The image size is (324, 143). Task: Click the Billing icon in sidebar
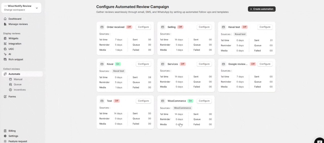(5, 131)
